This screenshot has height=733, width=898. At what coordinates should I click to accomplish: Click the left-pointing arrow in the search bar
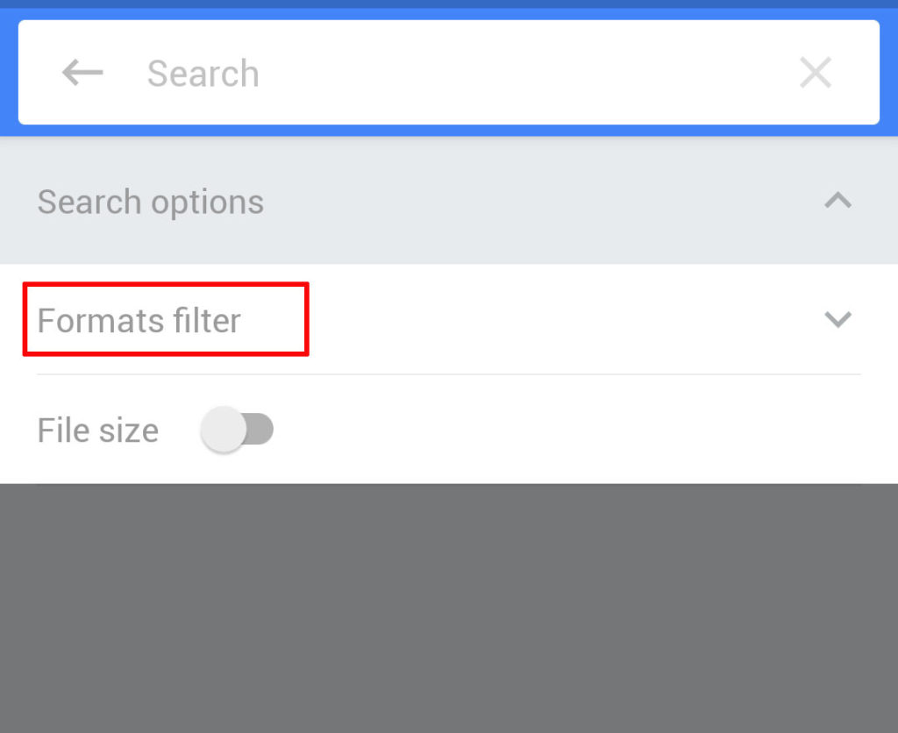coord(81,73)
